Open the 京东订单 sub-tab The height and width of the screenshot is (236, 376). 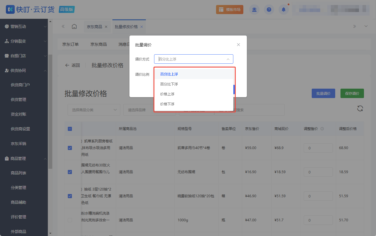tap(70, 44)
